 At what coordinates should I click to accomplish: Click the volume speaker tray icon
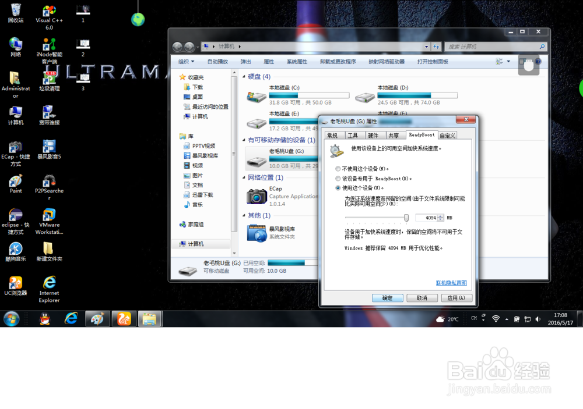tap(538, 319)
